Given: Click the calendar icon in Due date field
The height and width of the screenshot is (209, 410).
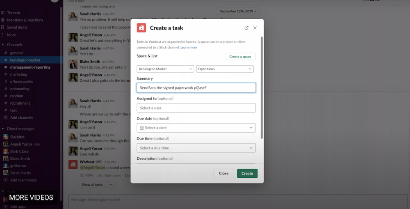Looking at the screenshot, I should click(142, 128).
